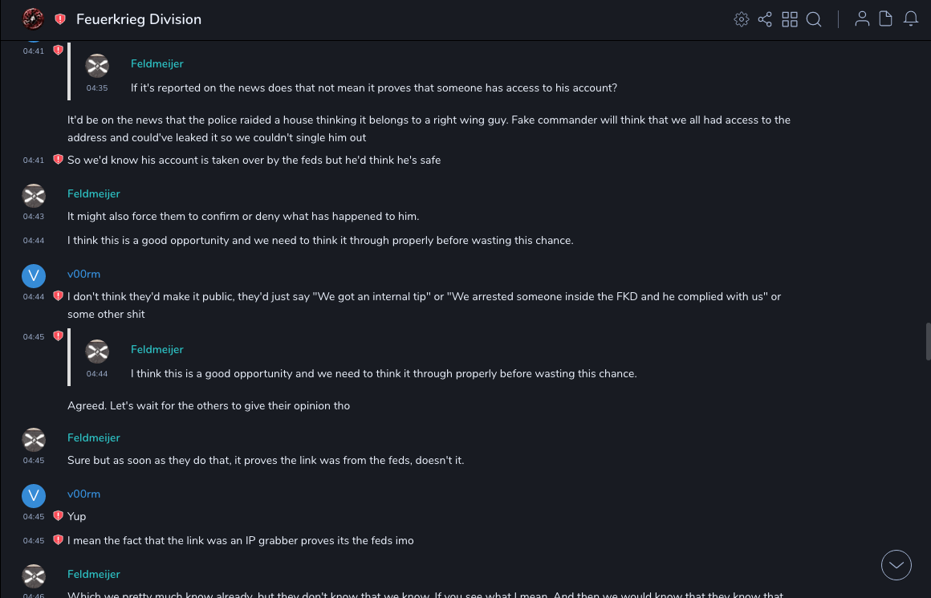Viewport: 931px width, 598px height.
Task: Open v00rm's name above the "Yup" message
Action: (83, 494)
